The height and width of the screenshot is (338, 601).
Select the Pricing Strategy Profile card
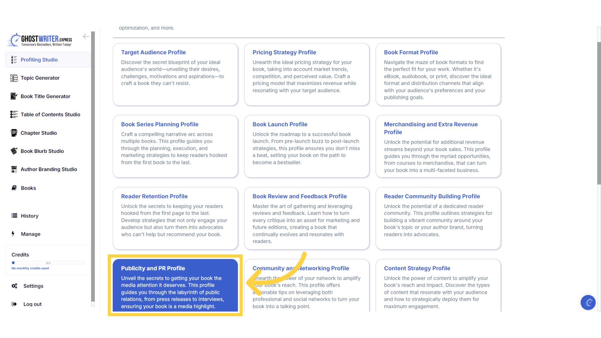point(306,74)
